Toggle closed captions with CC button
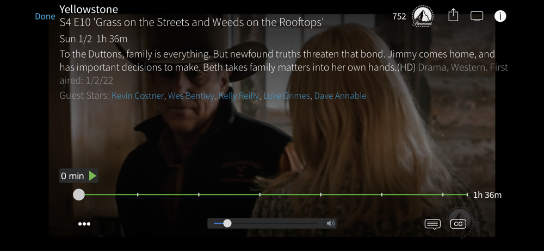Viewport: 544px width, 251px height. [x=458, y=224]
